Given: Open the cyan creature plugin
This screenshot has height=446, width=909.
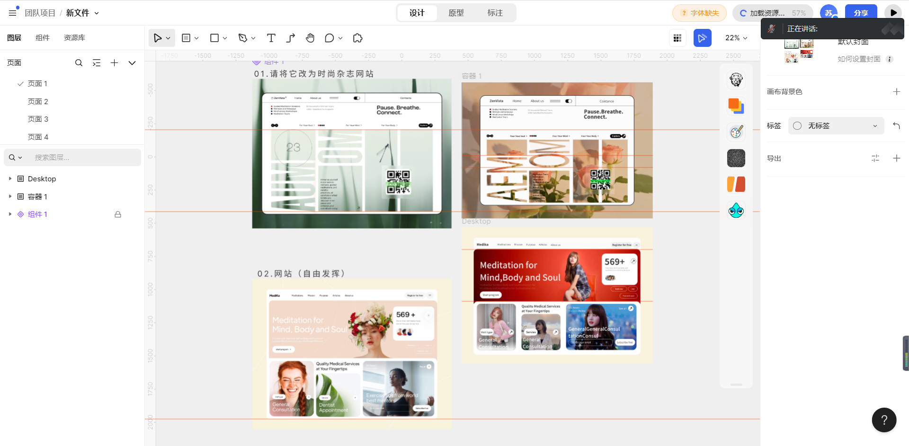Looking at the screenshot, I should coord(736,210).
